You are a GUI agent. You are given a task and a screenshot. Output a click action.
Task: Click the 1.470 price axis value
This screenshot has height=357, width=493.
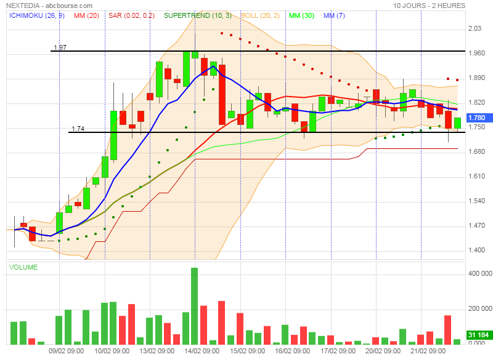pos(476,225)
